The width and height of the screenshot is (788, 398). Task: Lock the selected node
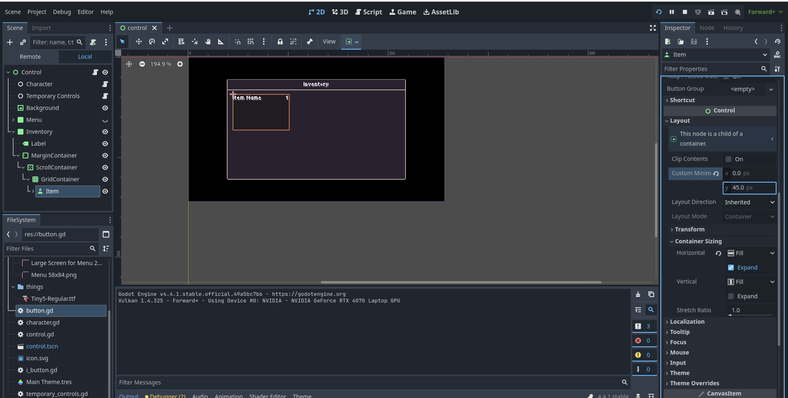pos(280,41)
